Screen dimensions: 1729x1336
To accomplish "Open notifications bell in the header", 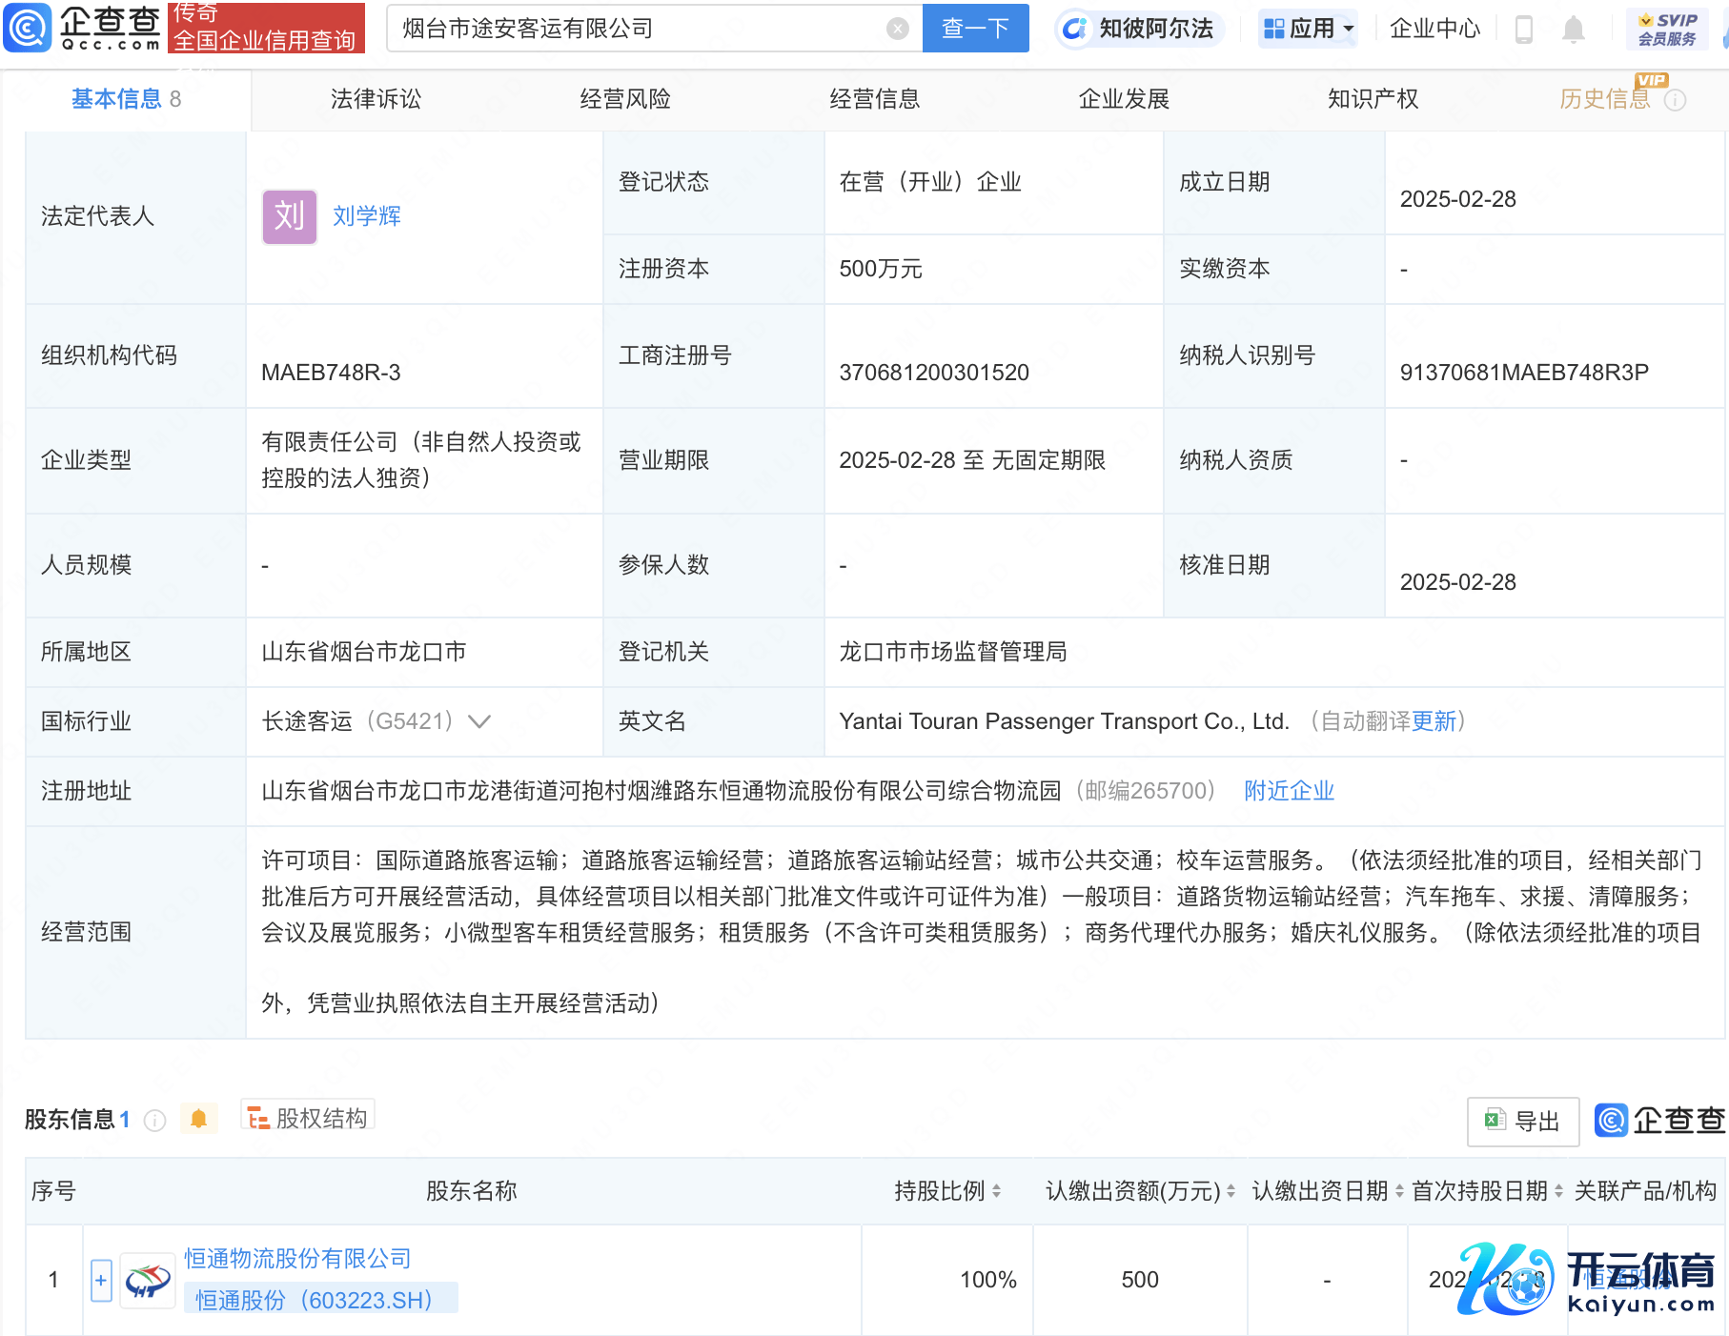I will [x=1573, y=30].
